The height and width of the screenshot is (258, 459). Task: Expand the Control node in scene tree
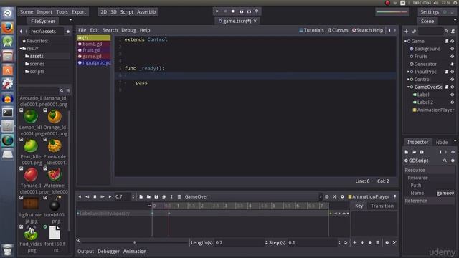click(x=408, y=80)
